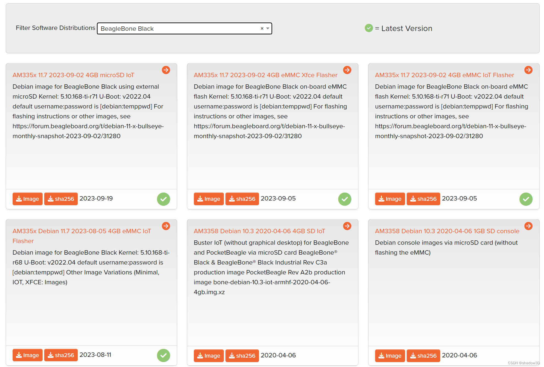Screen dimensions: 544x367
Task: Click Filter Software Distributions label
Action: point(55,28)
